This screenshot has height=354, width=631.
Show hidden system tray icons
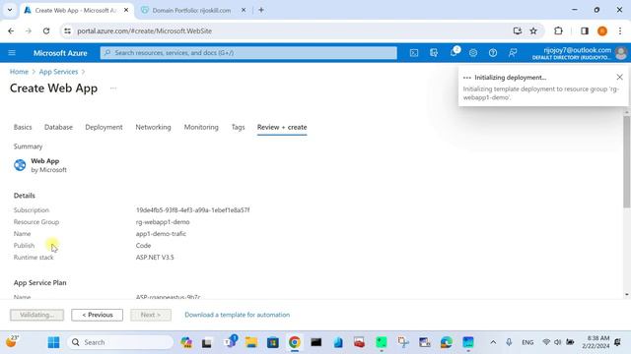click(x=493, y=342)
